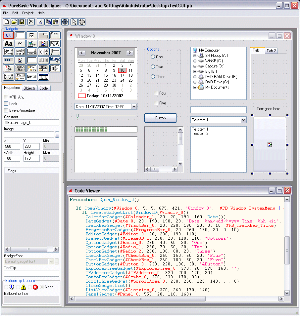This screenshot has height=316, width=300.
Task: Select the Calendar gadget tool
Action: (x=43, y=76)
